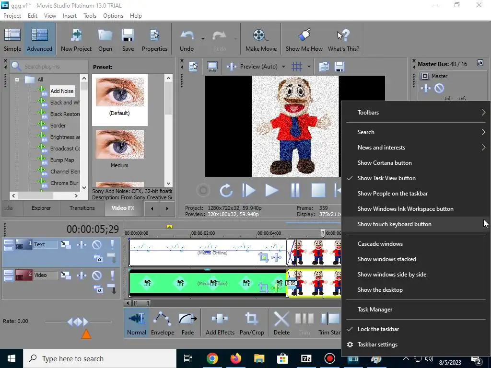Select the Normal edit tool

coord(137,323)
